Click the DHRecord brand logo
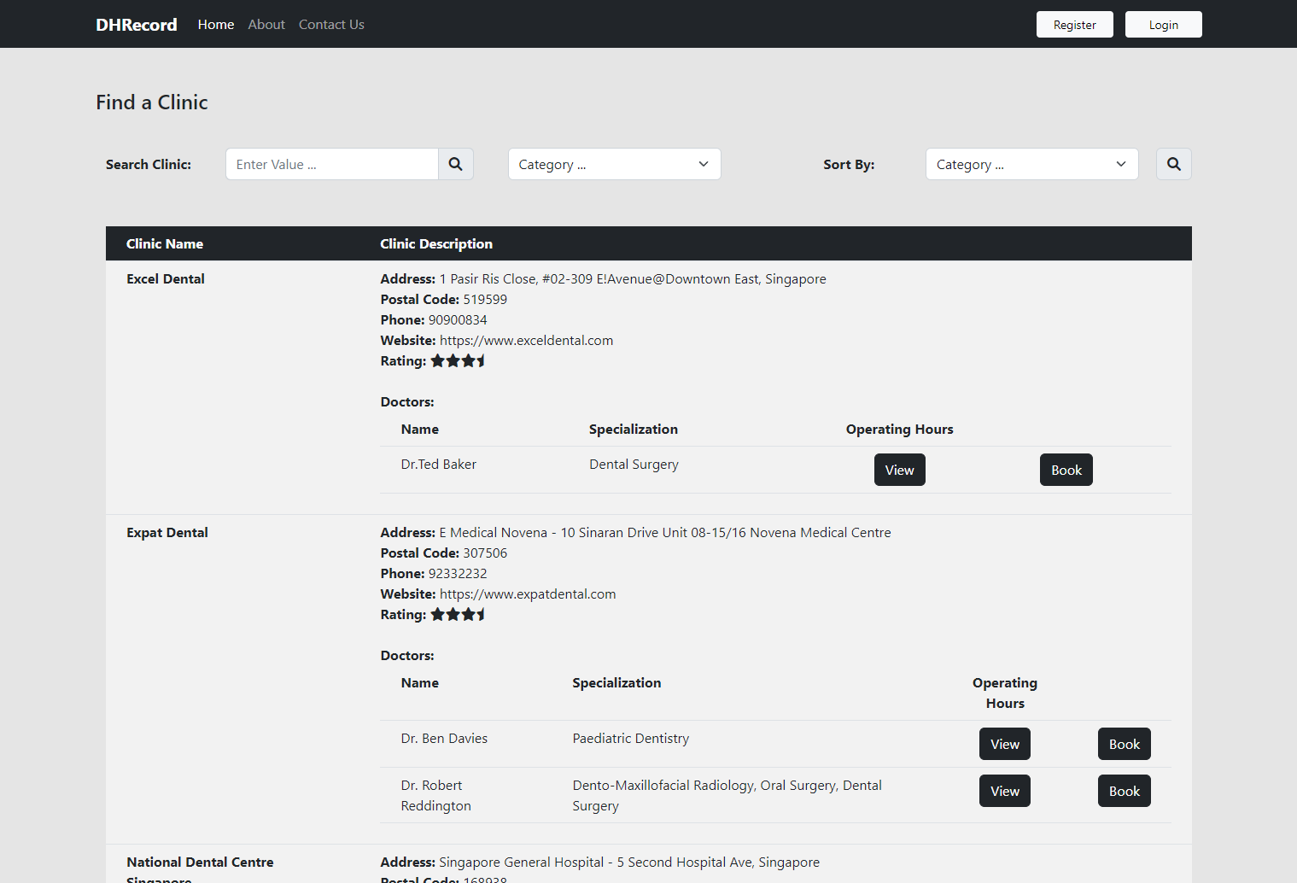This screenshot has width=1297, height=883. pyautogui.click(x=137, y=25)
